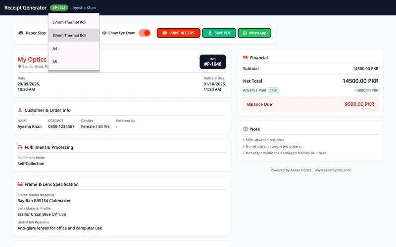396x247 pixels.
Task: Click the #P-1048 green badge in header
Action: pos(59,8)
